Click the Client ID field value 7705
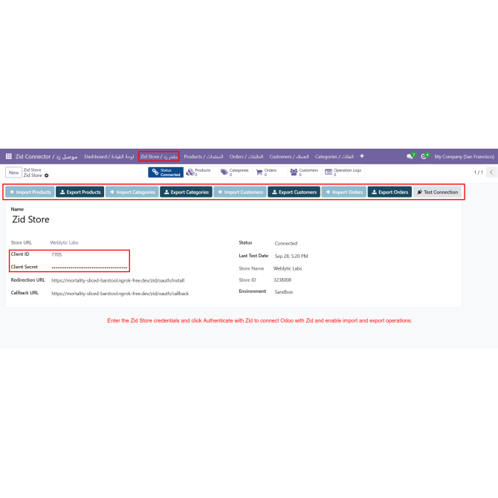Screen dimensions: 498x498 pos(56,254)
